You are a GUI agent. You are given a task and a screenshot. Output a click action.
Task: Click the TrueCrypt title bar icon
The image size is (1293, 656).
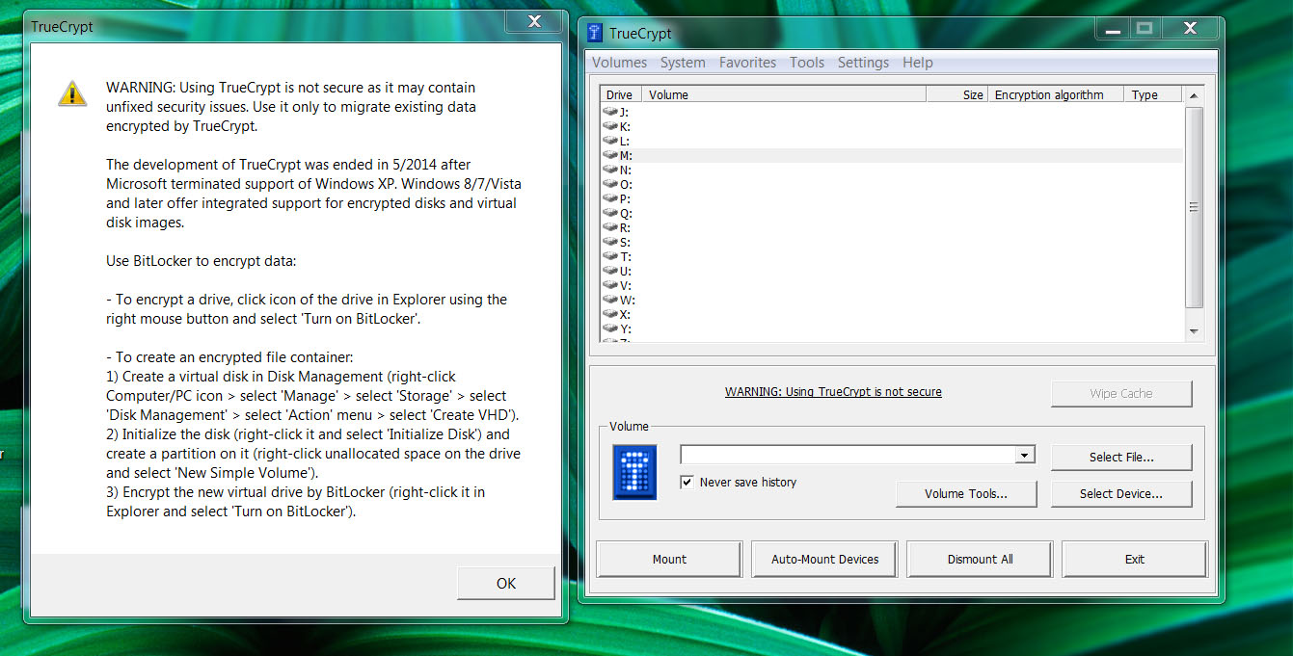(595, 33)
